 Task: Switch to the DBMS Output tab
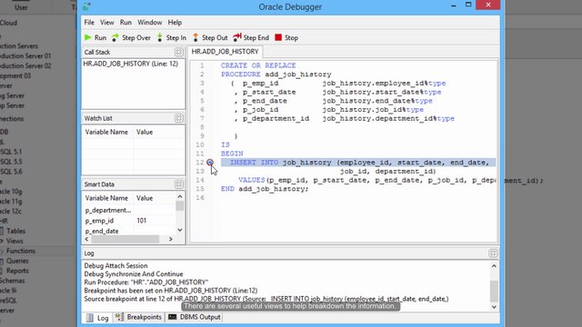click(194, 317)
